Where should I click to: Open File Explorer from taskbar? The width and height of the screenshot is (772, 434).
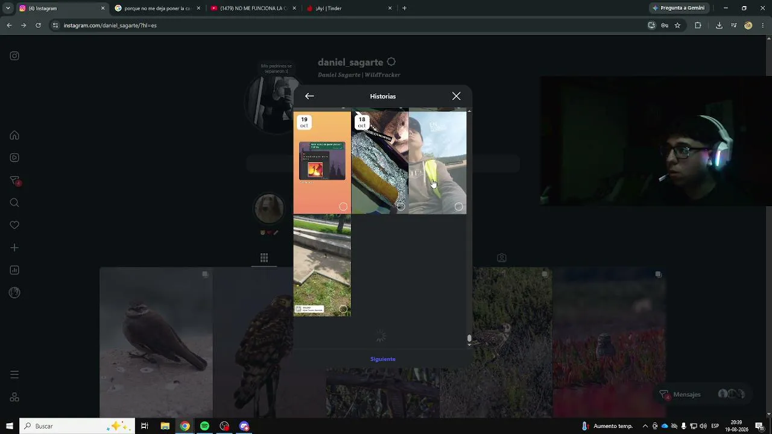point(165,426)
